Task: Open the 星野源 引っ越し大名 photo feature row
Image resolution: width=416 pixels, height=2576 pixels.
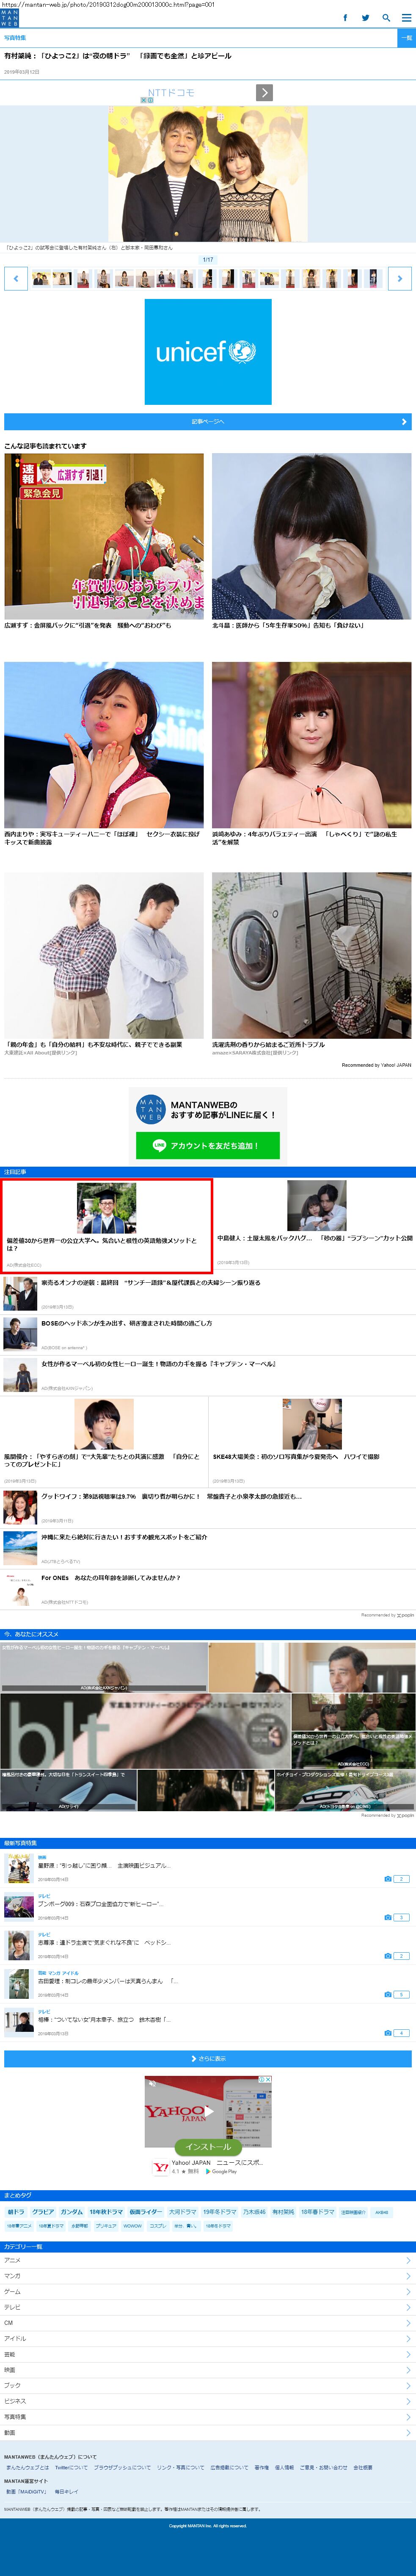Action: (x=208, y=1868)
